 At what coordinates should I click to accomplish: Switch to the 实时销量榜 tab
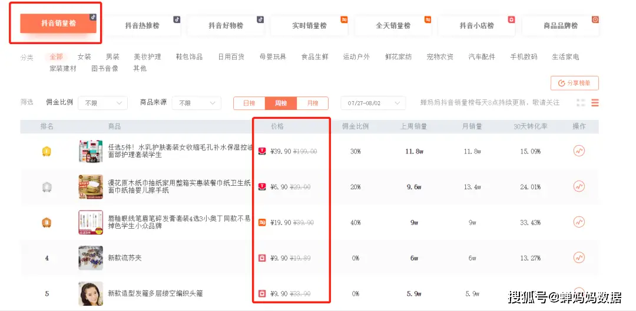(310, 25)
